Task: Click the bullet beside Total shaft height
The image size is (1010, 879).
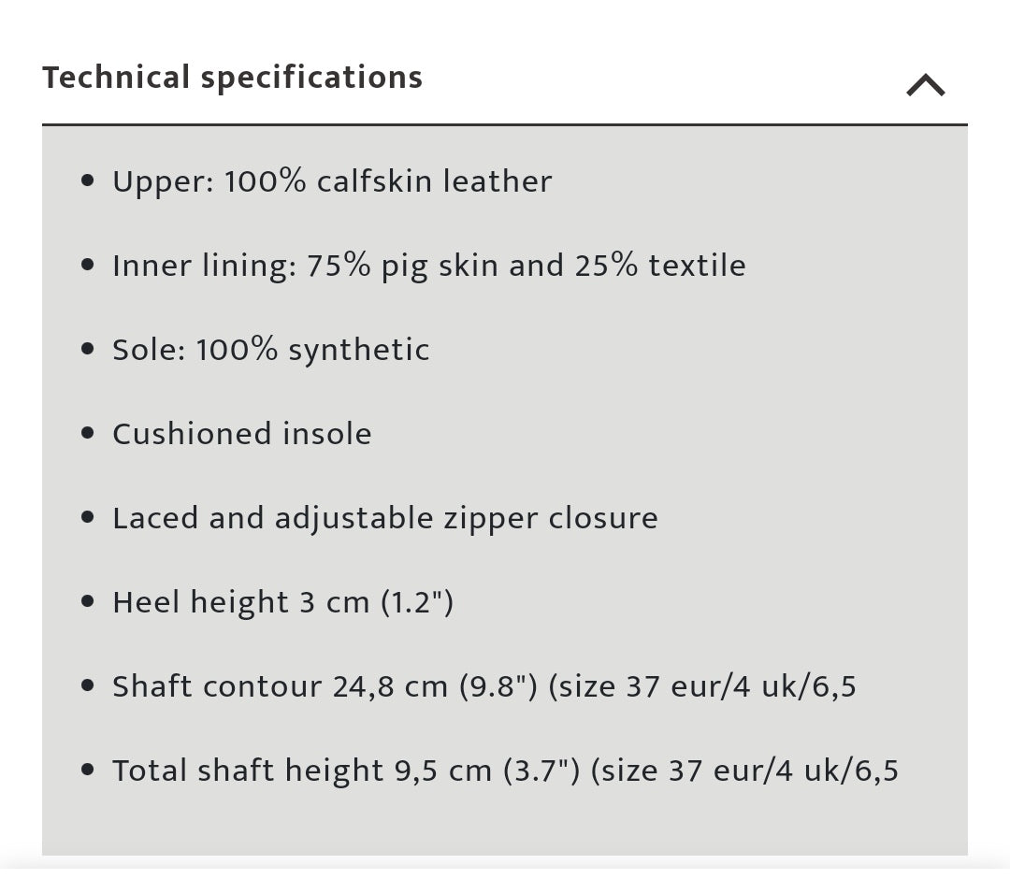Action: pos(88,770)
